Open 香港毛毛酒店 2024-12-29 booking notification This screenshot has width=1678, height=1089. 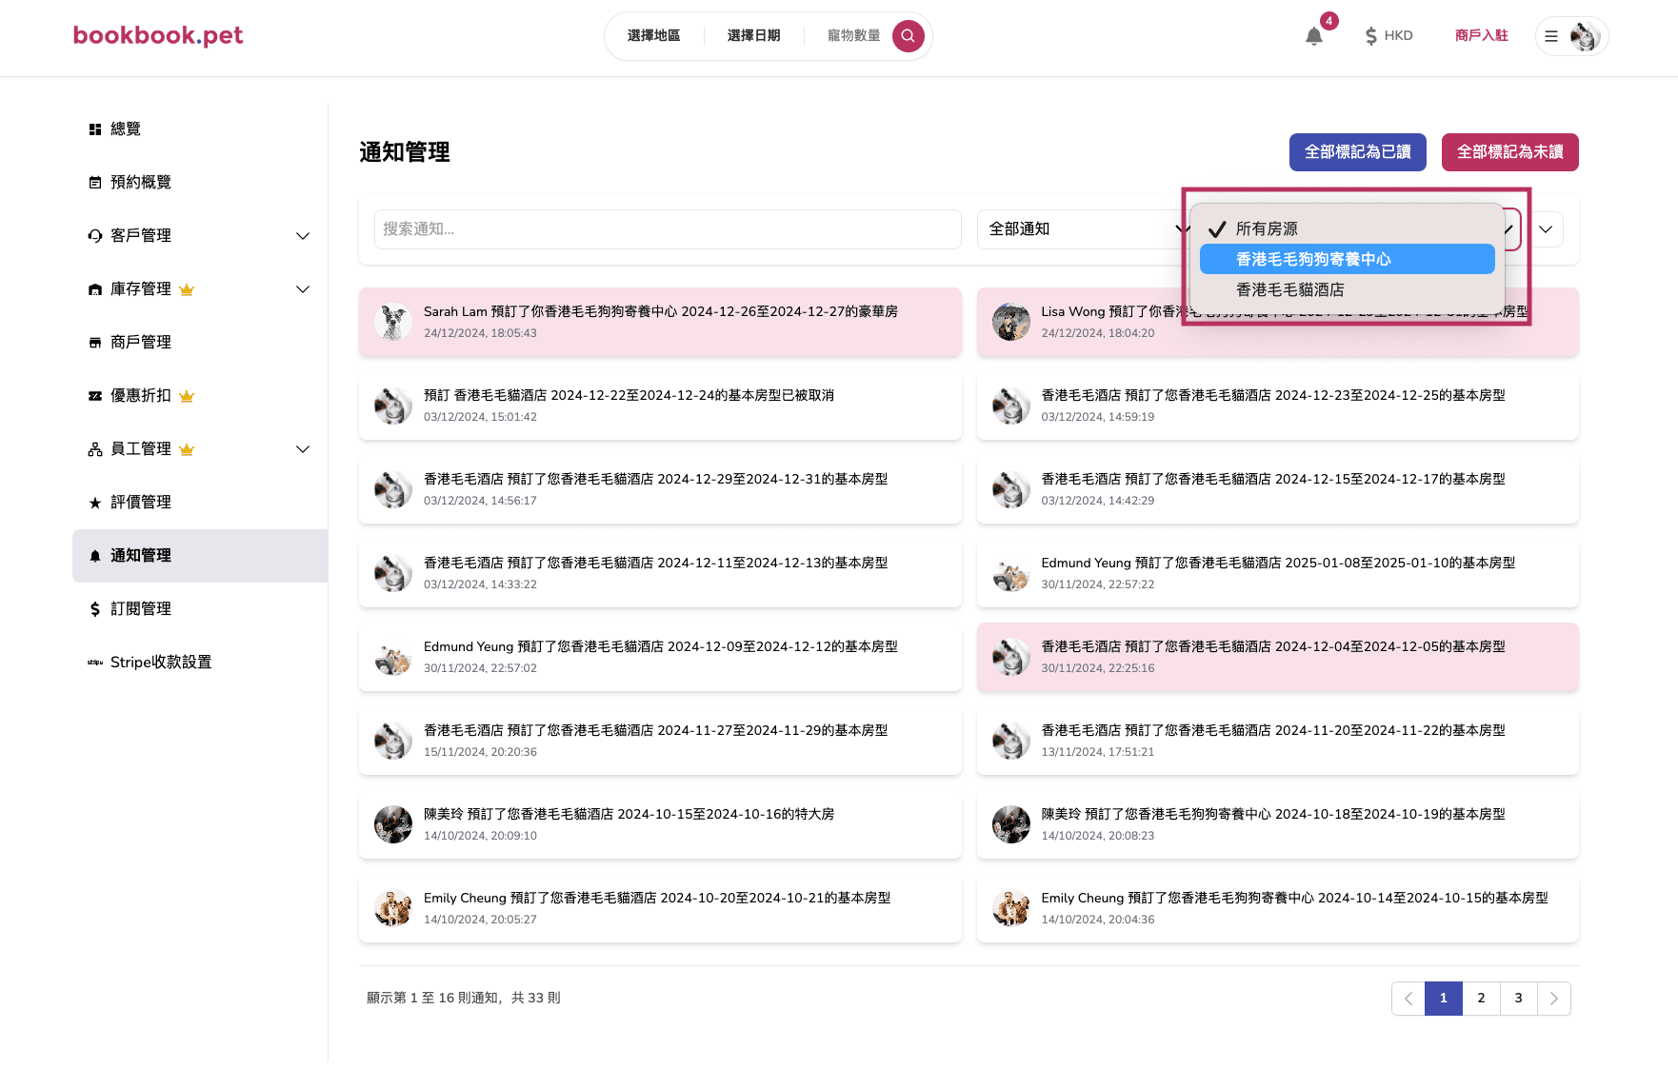(660, 489)
